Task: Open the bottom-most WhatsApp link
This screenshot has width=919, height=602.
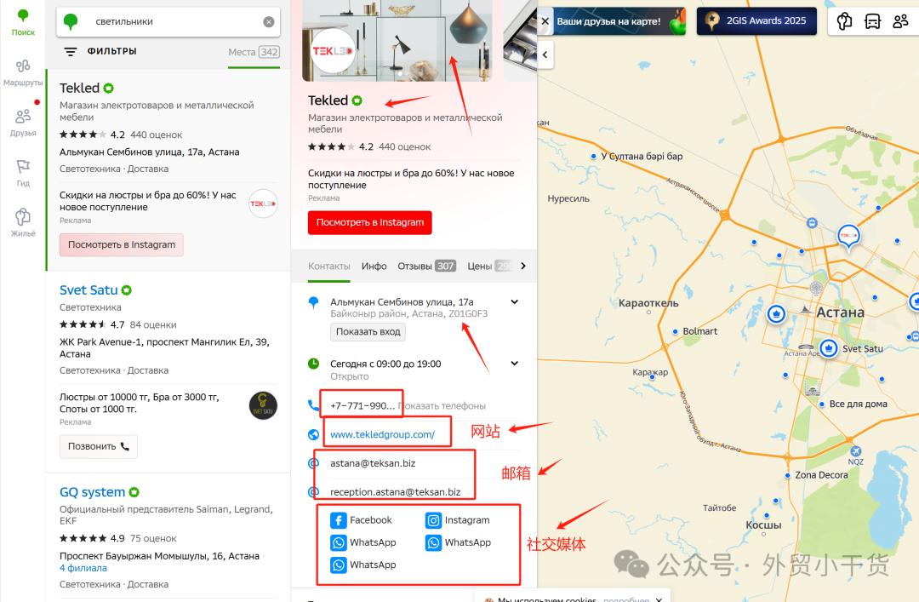Action: click(363, 565)
